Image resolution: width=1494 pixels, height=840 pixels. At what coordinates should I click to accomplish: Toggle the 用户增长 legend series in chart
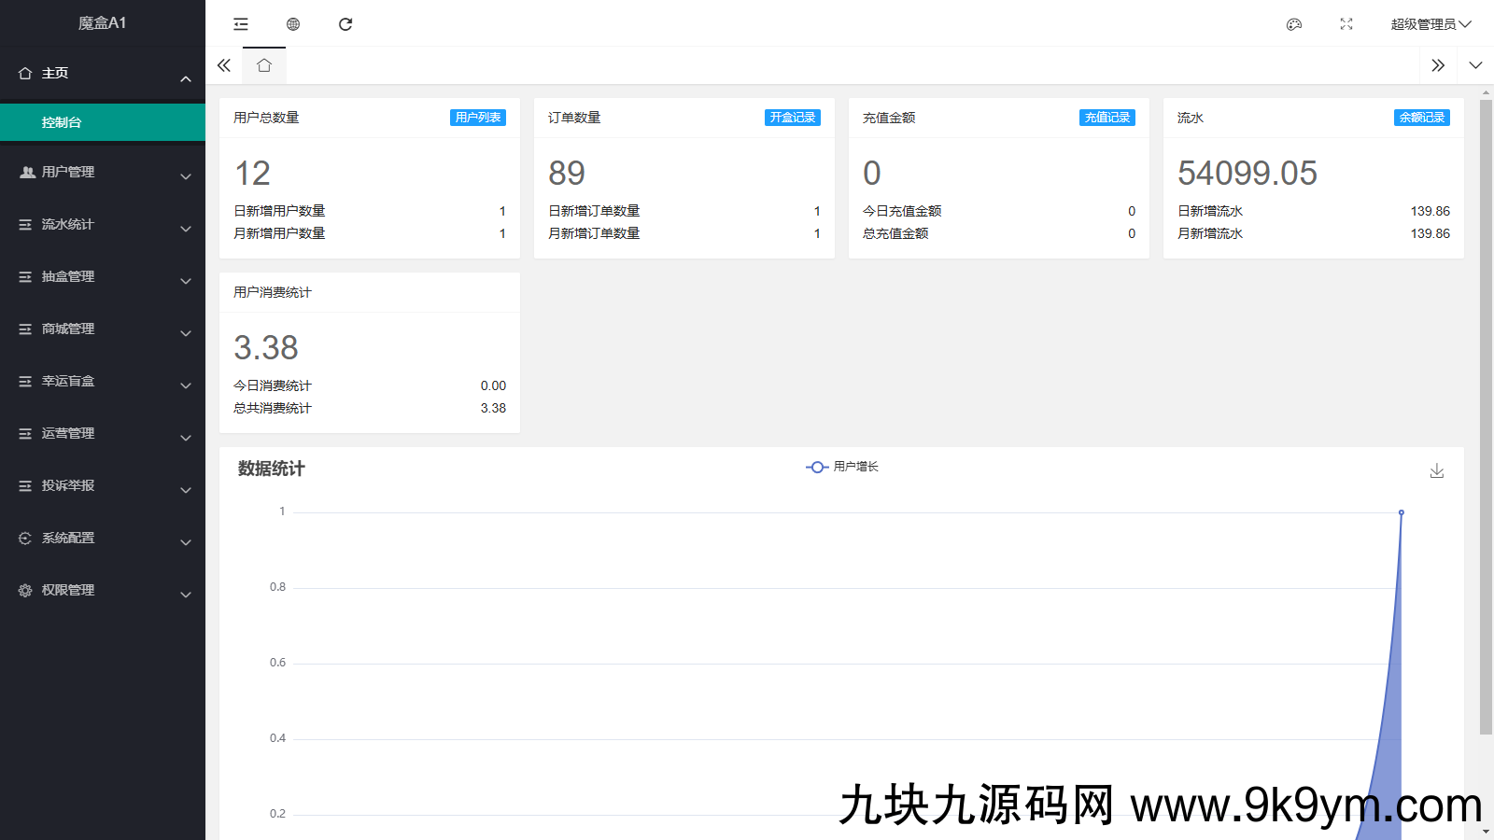842,467
